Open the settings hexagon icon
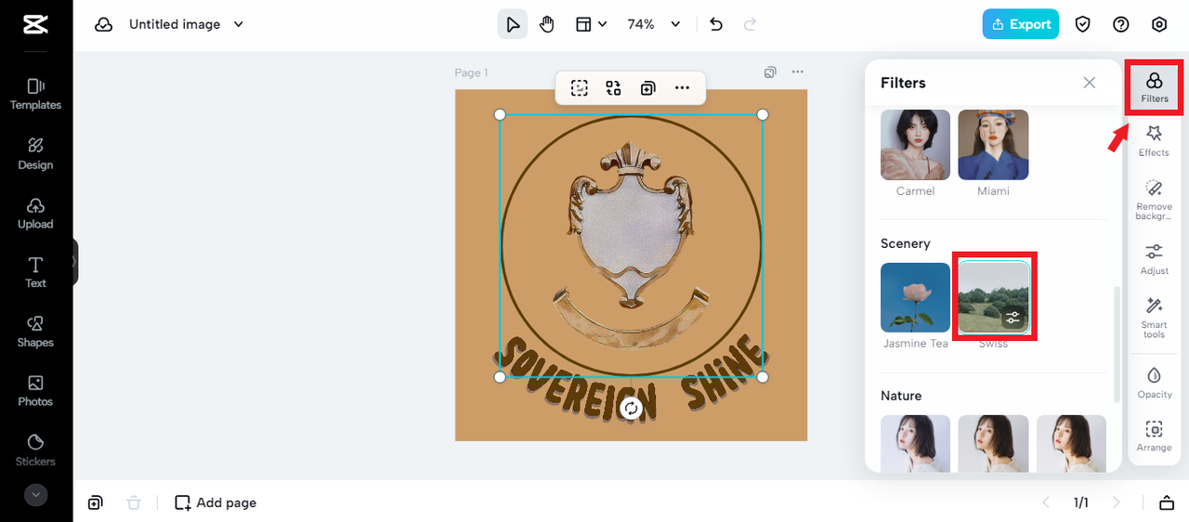 [x=1159, y=24]
